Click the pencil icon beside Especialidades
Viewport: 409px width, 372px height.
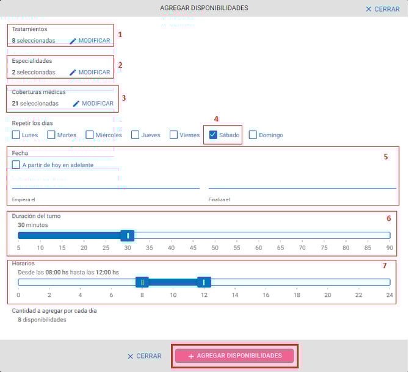[x=73, y=73]
